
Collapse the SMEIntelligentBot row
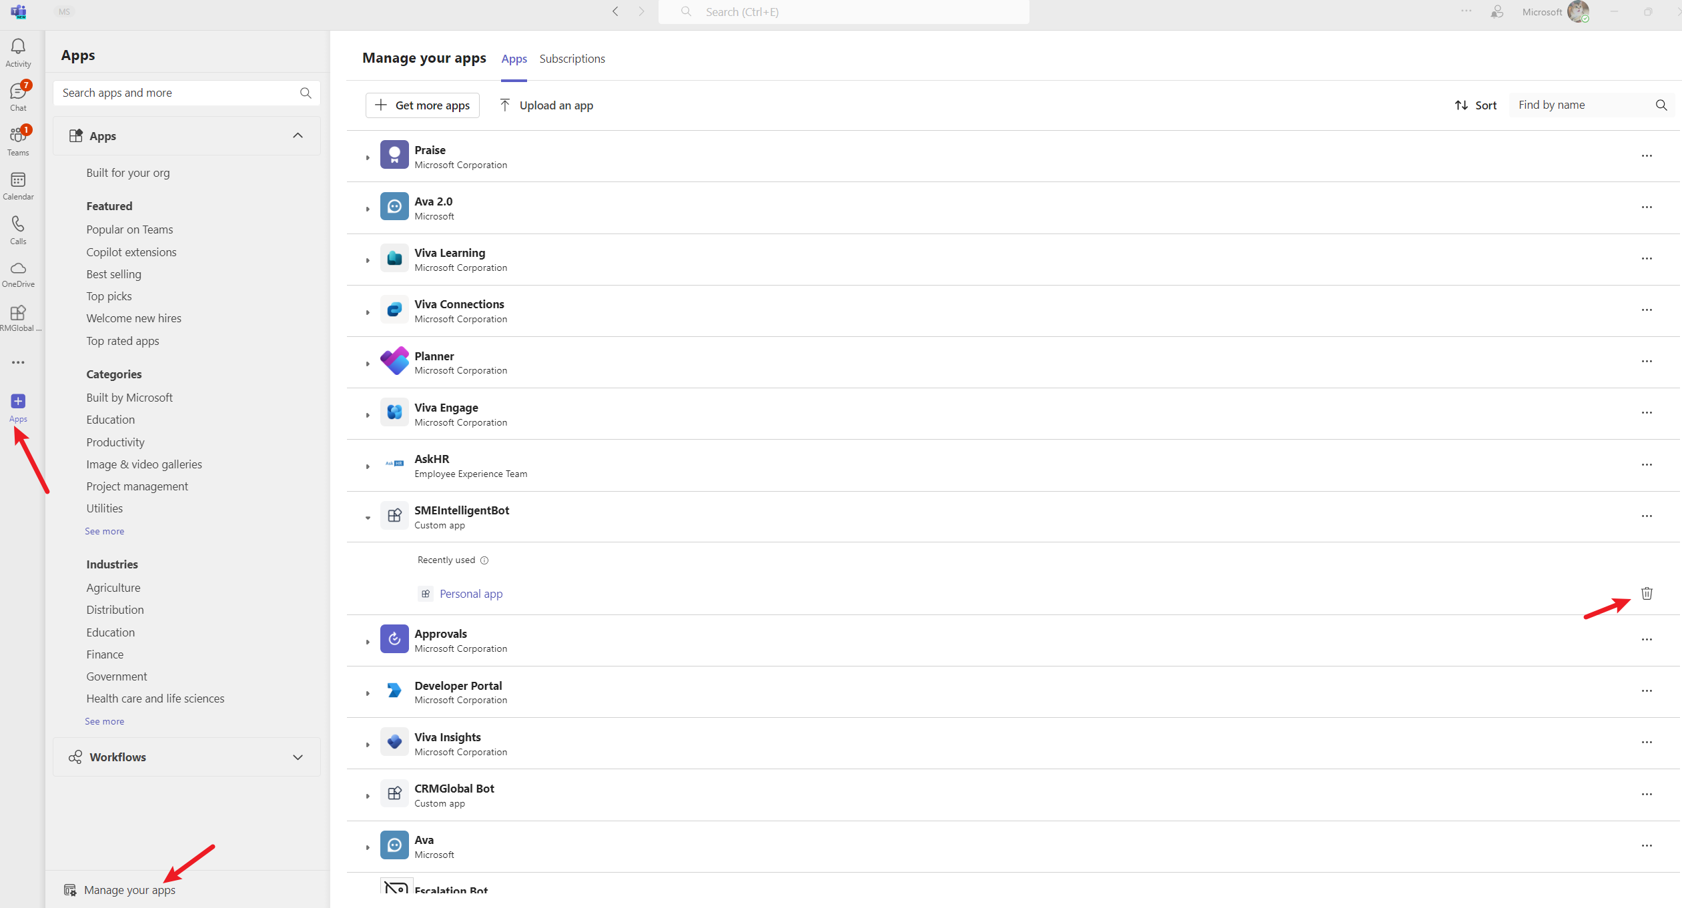(368, 518)
